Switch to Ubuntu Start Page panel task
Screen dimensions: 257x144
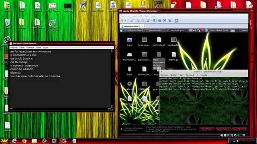click(x=135, y=30)
